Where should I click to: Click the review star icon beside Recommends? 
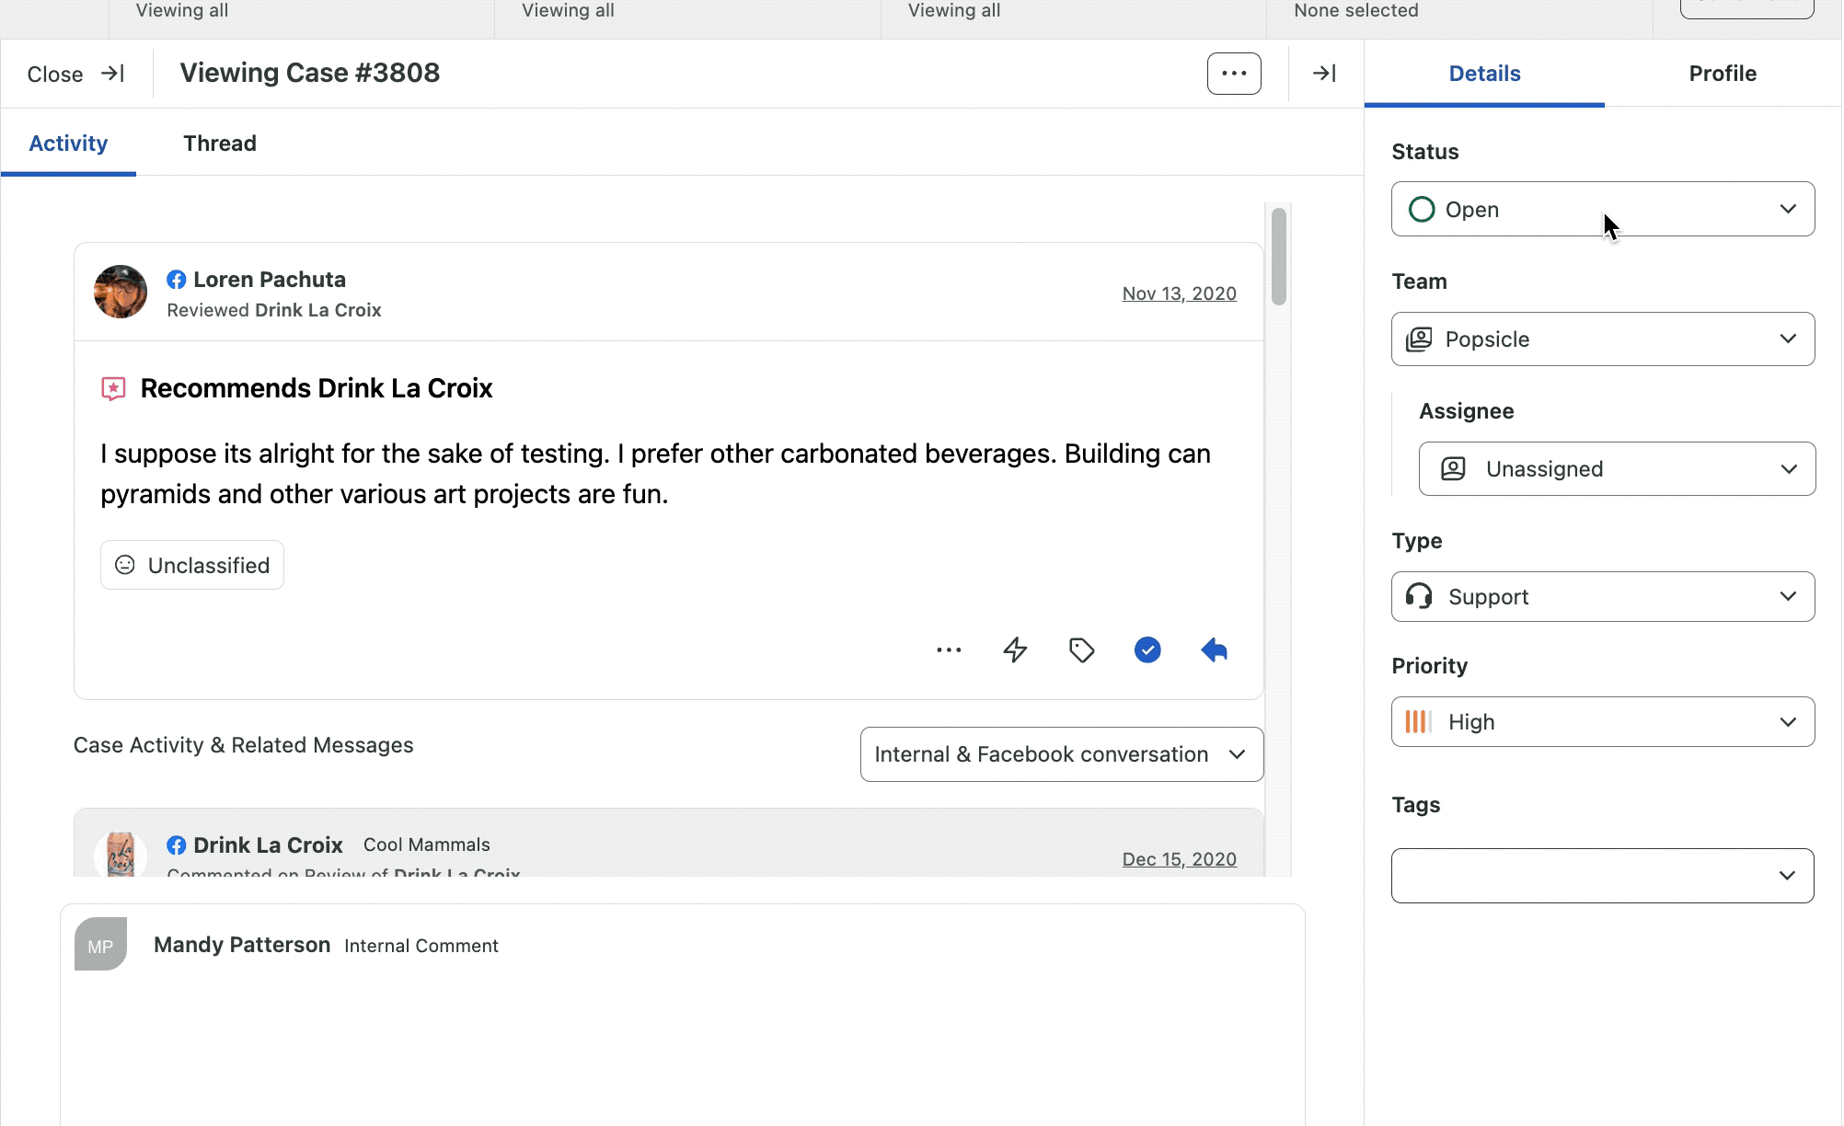click(113, 388)
